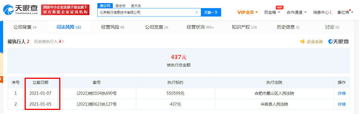Select the 查老板 search tab

coord(121,6)
